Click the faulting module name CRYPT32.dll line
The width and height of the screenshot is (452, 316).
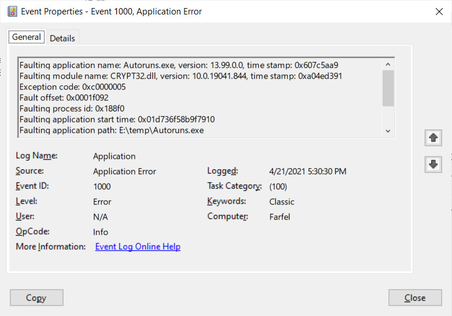pos(181,76)
